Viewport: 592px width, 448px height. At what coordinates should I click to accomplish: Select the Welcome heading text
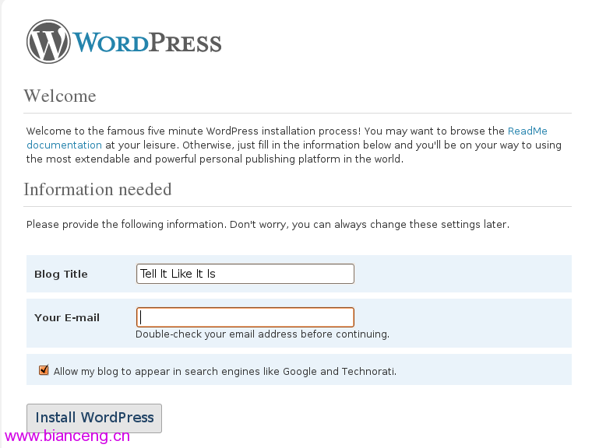(x=60, y=96)
